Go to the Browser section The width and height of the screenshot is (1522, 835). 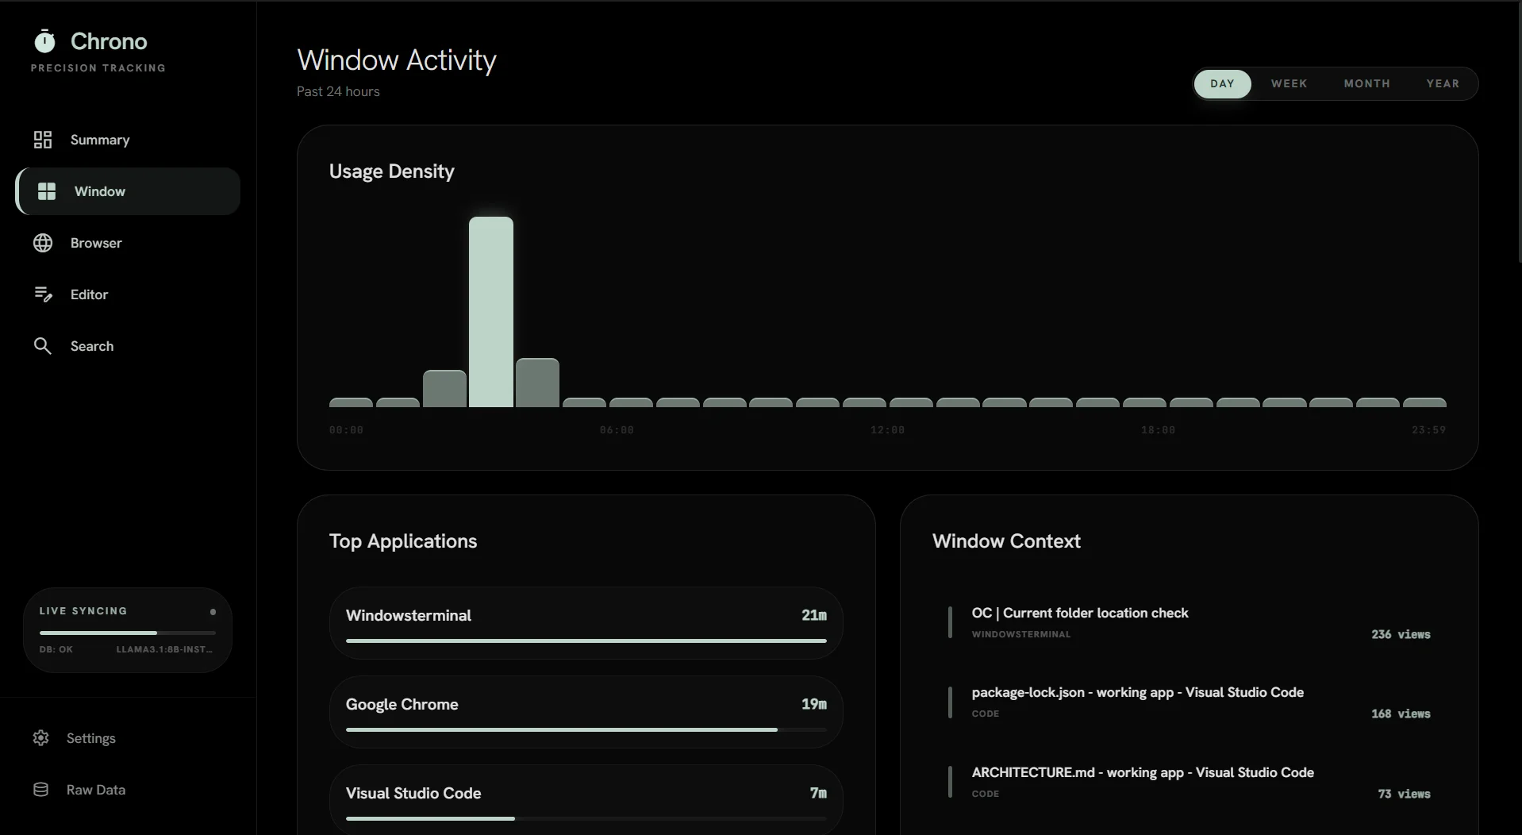[x=128, y=243]
